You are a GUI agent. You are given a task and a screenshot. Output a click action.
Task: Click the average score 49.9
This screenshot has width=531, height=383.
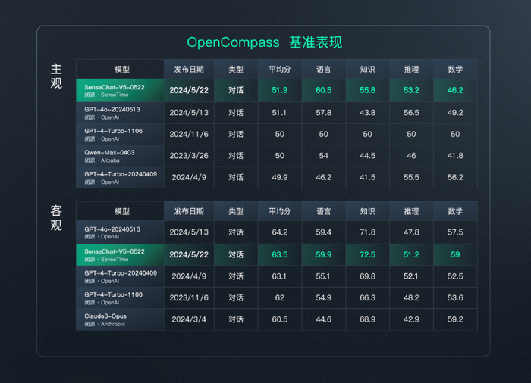[x=280, y=177]
